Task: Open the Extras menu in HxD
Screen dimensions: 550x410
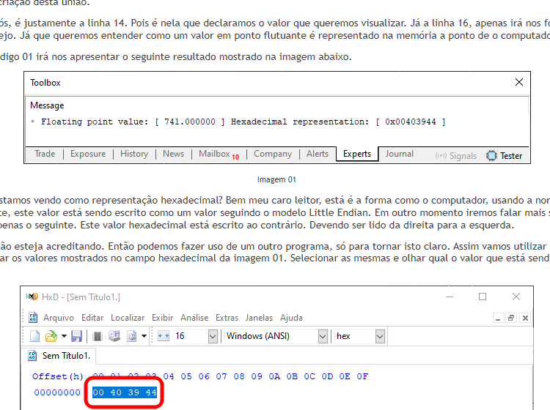Action: [x=227, y=318]
